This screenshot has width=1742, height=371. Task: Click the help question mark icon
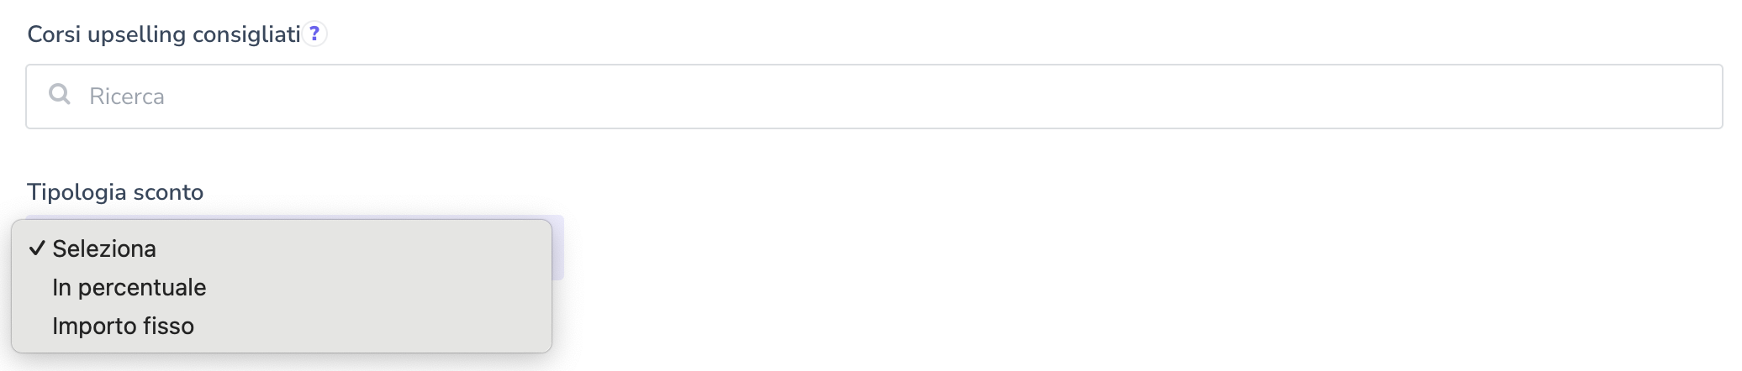(314, 34)
